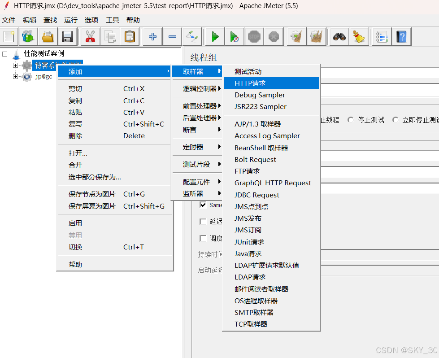
Task: Open the 监听器 submenu
Action: [197, 193]
